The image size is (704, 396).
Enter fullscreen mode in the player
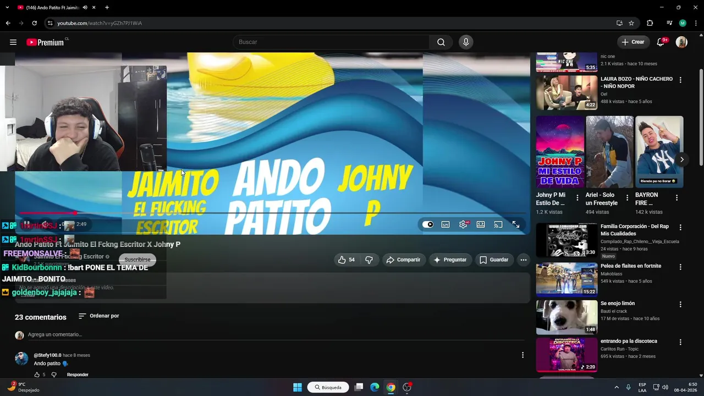tap(516, 224)
